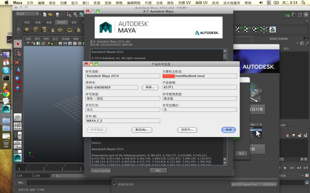Viewport: 310px width, 193px height.
Task: Switch to four-view panel layout
Action: click(x=18, y=127)
